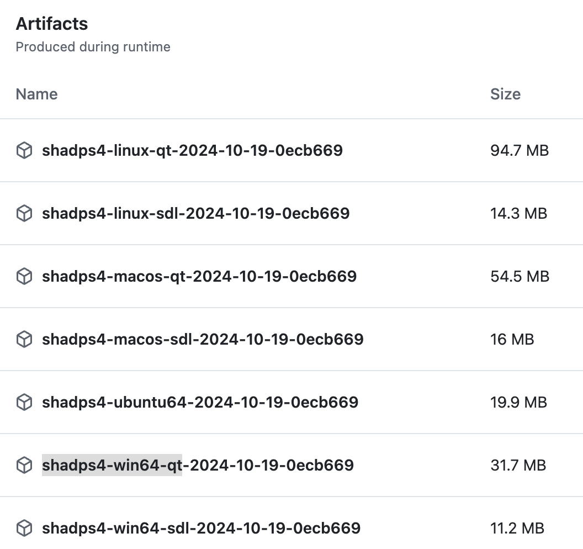Open the shadps4-macos-qt-2024-10-19-0ecb669 artifact
Image resolution: width=583 pixels, height=549 pixels.
[199, 276]
